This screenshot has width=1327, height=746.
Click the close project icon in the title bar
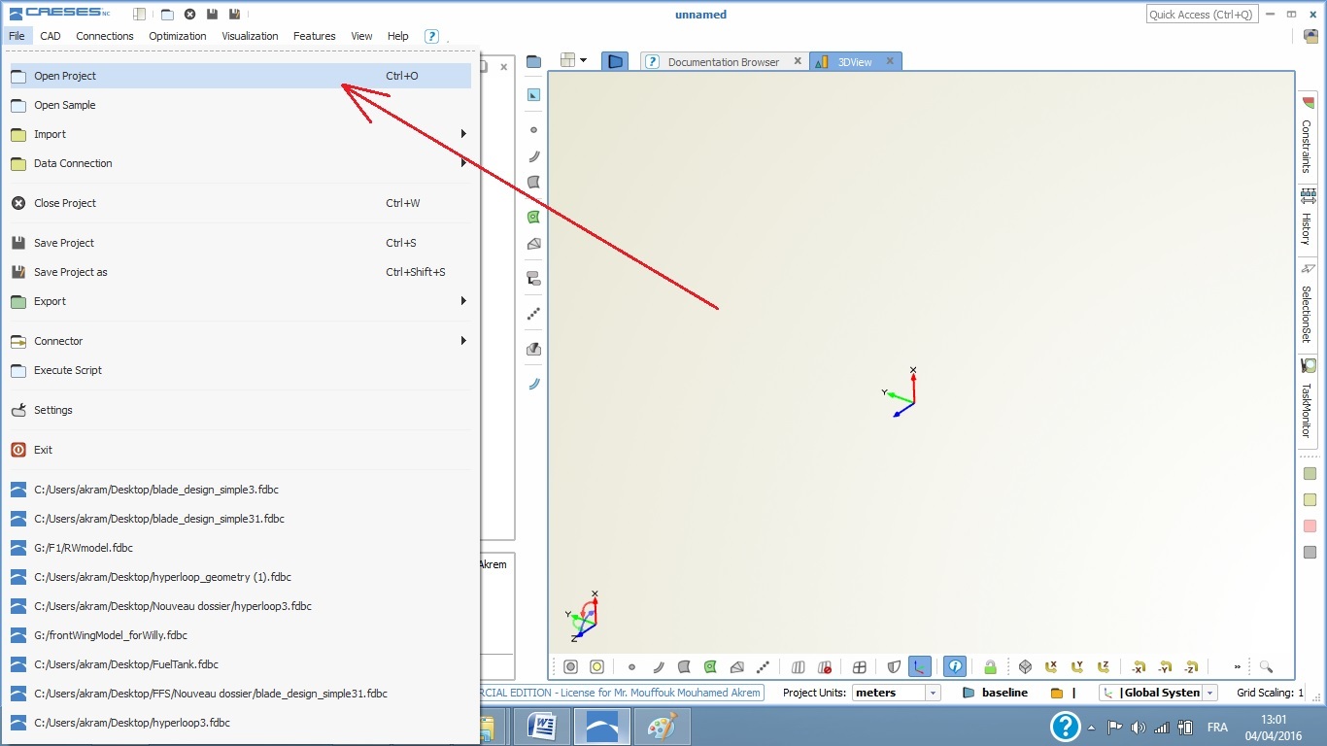189,15
